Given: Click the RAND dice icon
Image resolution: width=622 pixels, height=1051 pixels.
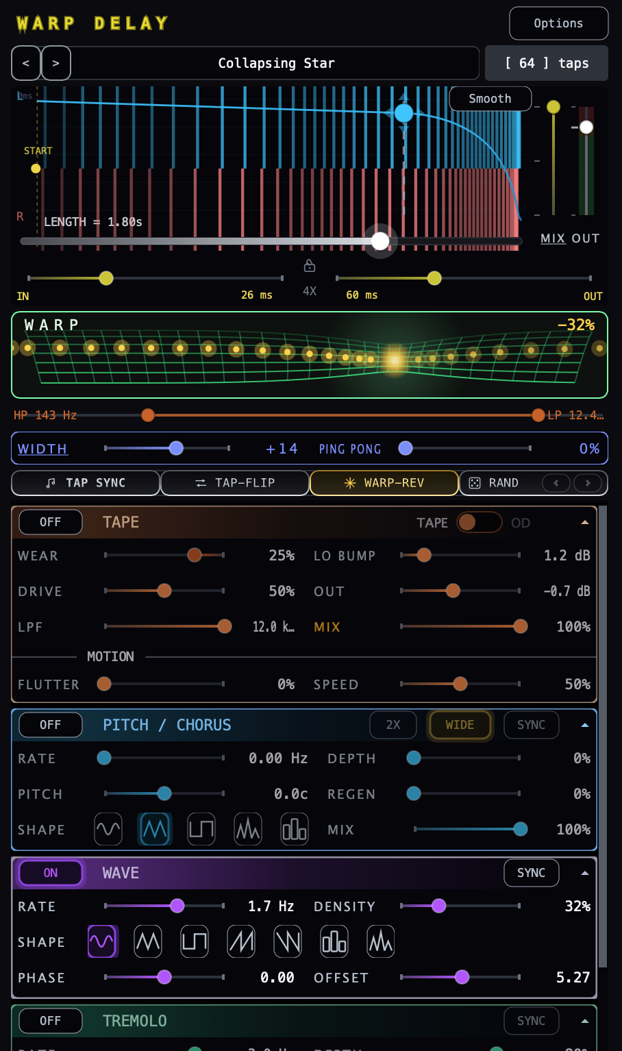Looking at the screenshot, I should click(475, 483).
